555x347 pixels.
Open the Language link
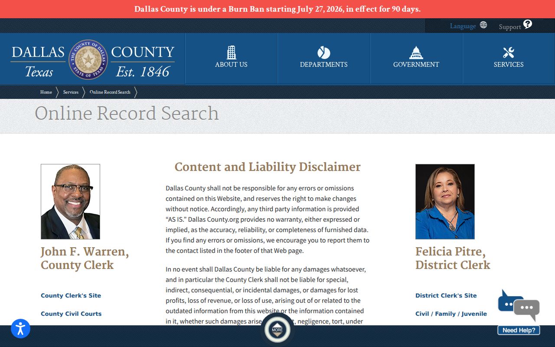463,26
